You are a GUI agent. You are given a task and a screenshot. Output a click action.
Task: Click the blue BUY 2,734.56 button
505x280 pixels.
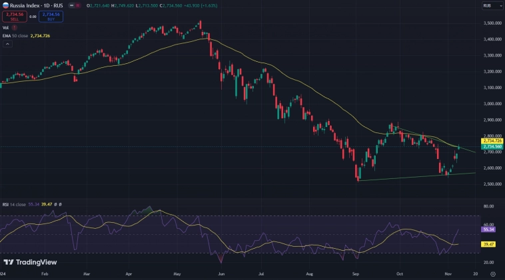[51, 17]
